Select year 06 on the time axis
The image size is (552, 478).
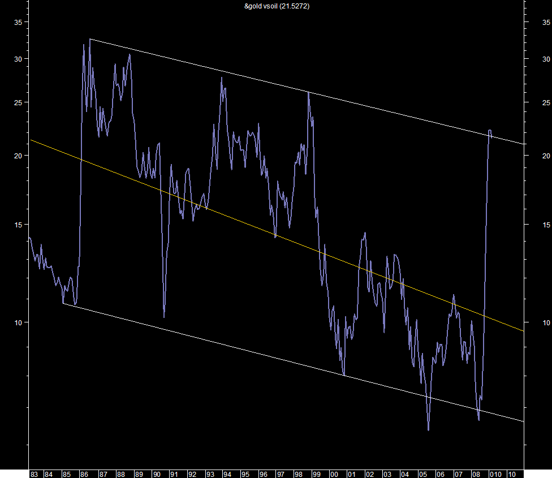pyautogui.click(x=441, y=474)
